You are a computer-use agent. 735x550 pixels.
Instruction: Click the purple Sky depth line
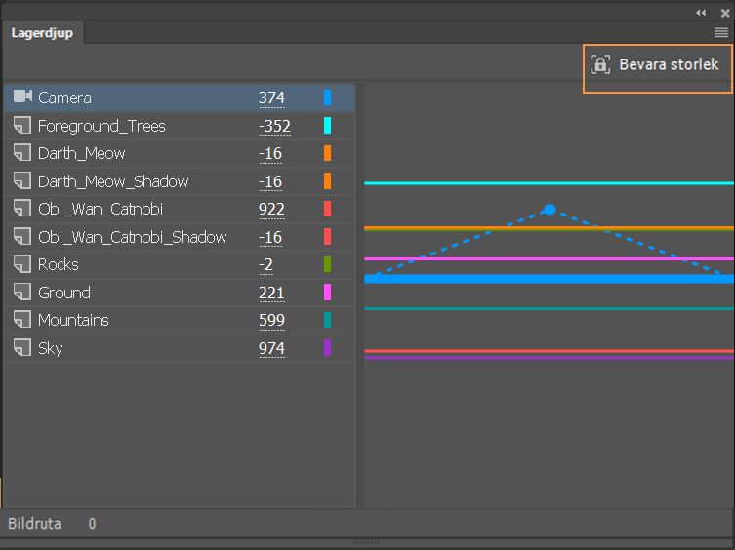[x=549, y=358]
